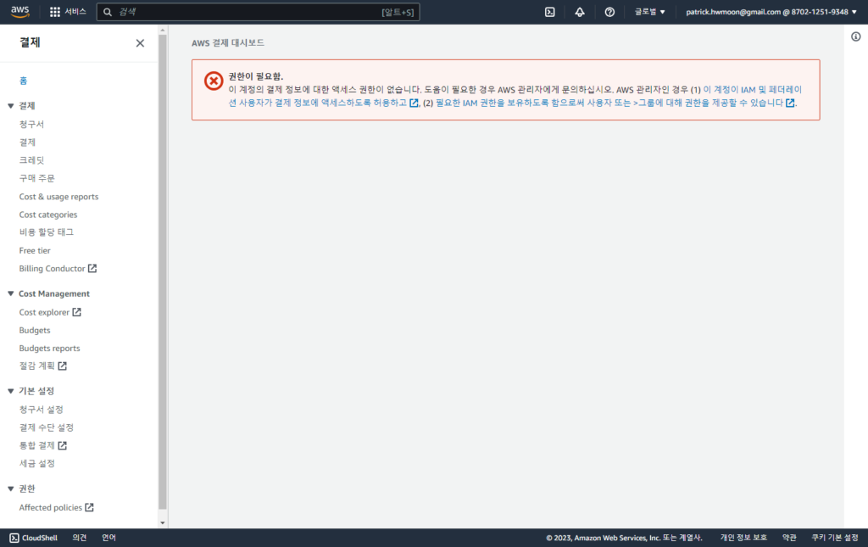The width and height of the screenshot is (868, 547).
Task: Open the notifications bell icon
Action: click(x=580, y=12)
